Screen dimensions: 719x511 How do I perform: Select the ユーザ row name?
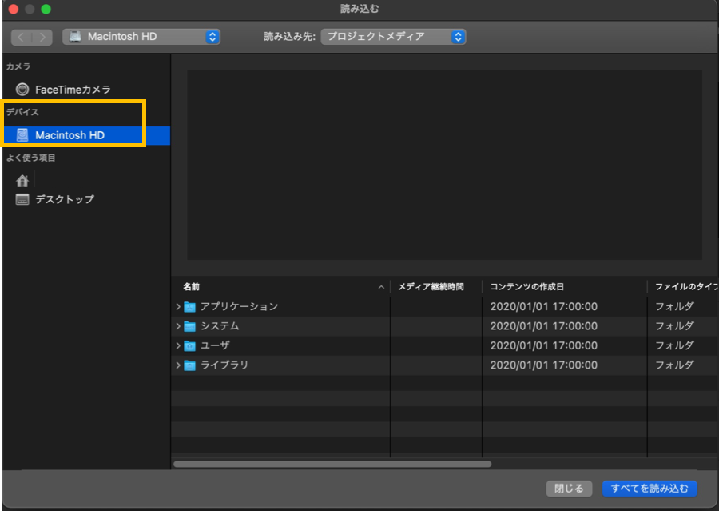[215, 345]
